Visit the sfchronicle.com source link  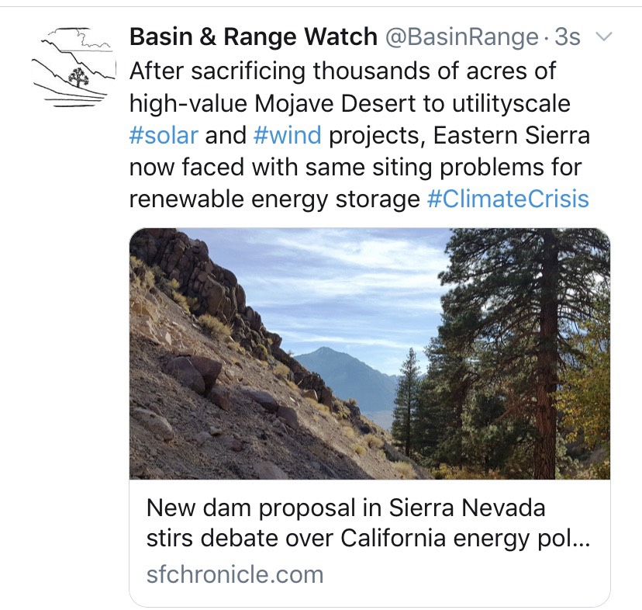(235, 575)
